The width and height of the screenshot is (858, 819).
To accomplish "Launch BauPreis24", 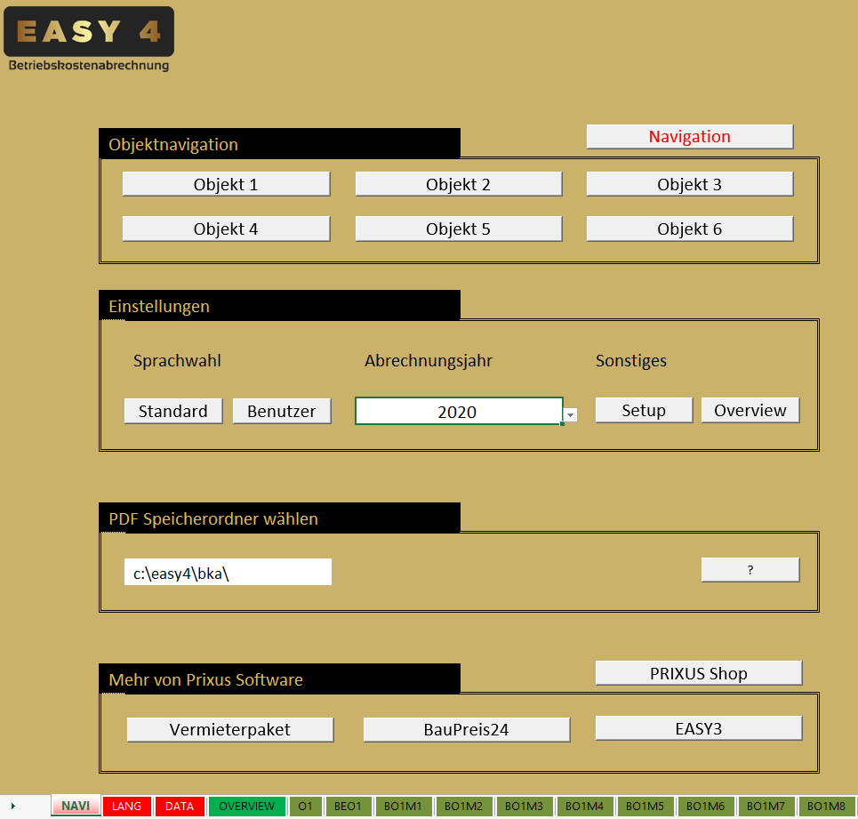I will pos(466,728).
